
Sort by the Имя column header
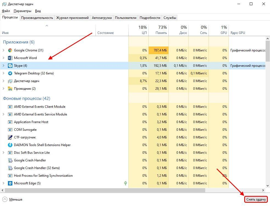pyautogui.click(x=48, y=30)
